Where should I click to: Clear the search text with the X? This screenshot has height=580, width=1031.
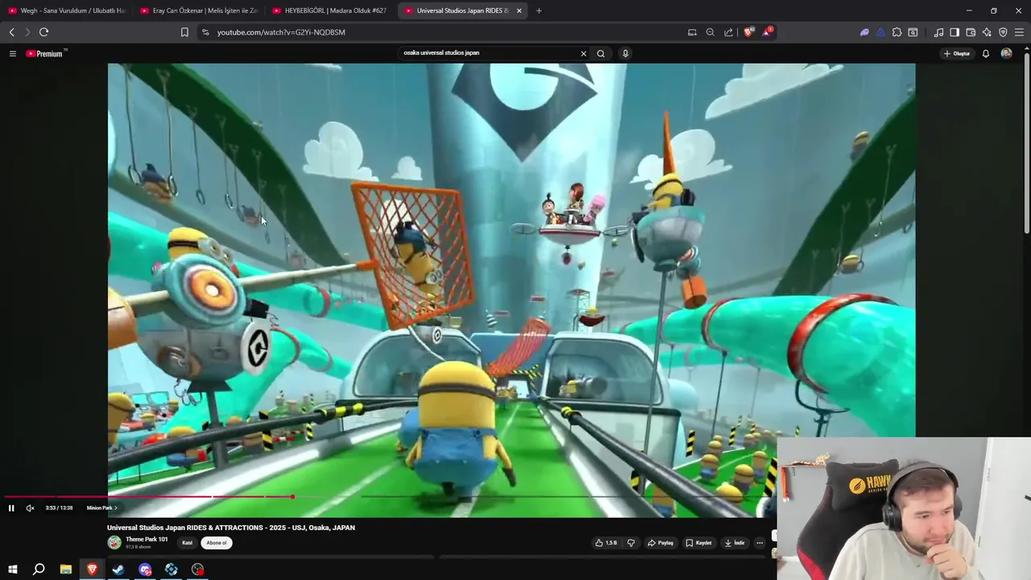coord(584,53)
